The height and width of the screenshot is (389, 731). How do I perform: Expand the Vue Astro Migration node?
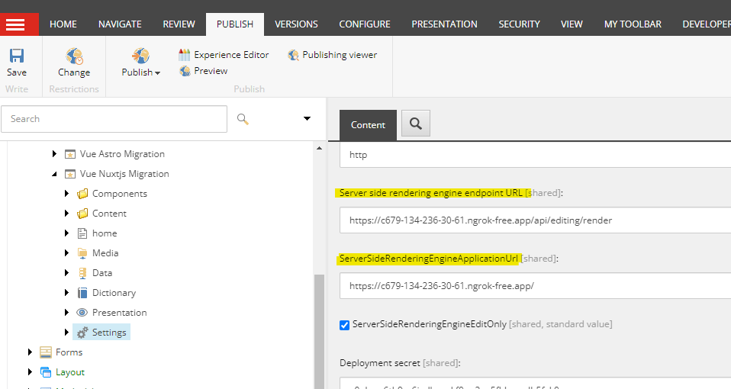click(54, 154)
